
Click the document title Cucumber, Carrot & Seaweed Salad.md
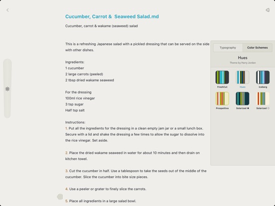click(112, 16)
